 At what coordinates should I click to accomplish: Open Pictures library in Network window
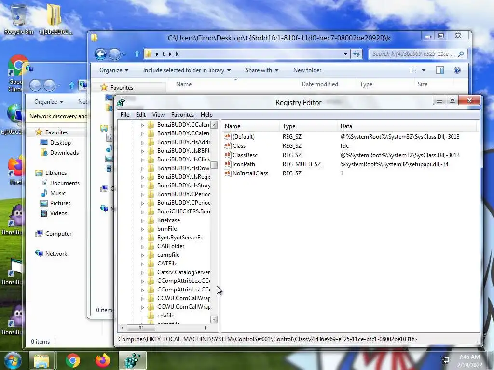point(60,203)
